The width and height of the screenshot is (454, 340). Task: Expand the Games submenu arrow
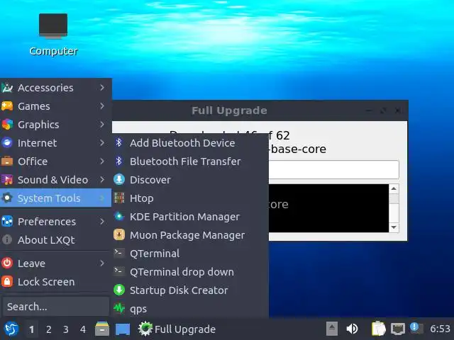102,106
